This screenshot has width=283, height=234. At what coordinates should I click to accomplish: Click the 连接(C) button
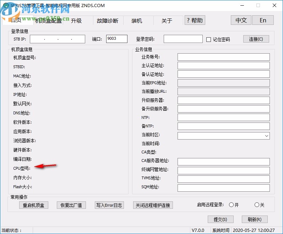pyautogui.click(x=256, y=39)
